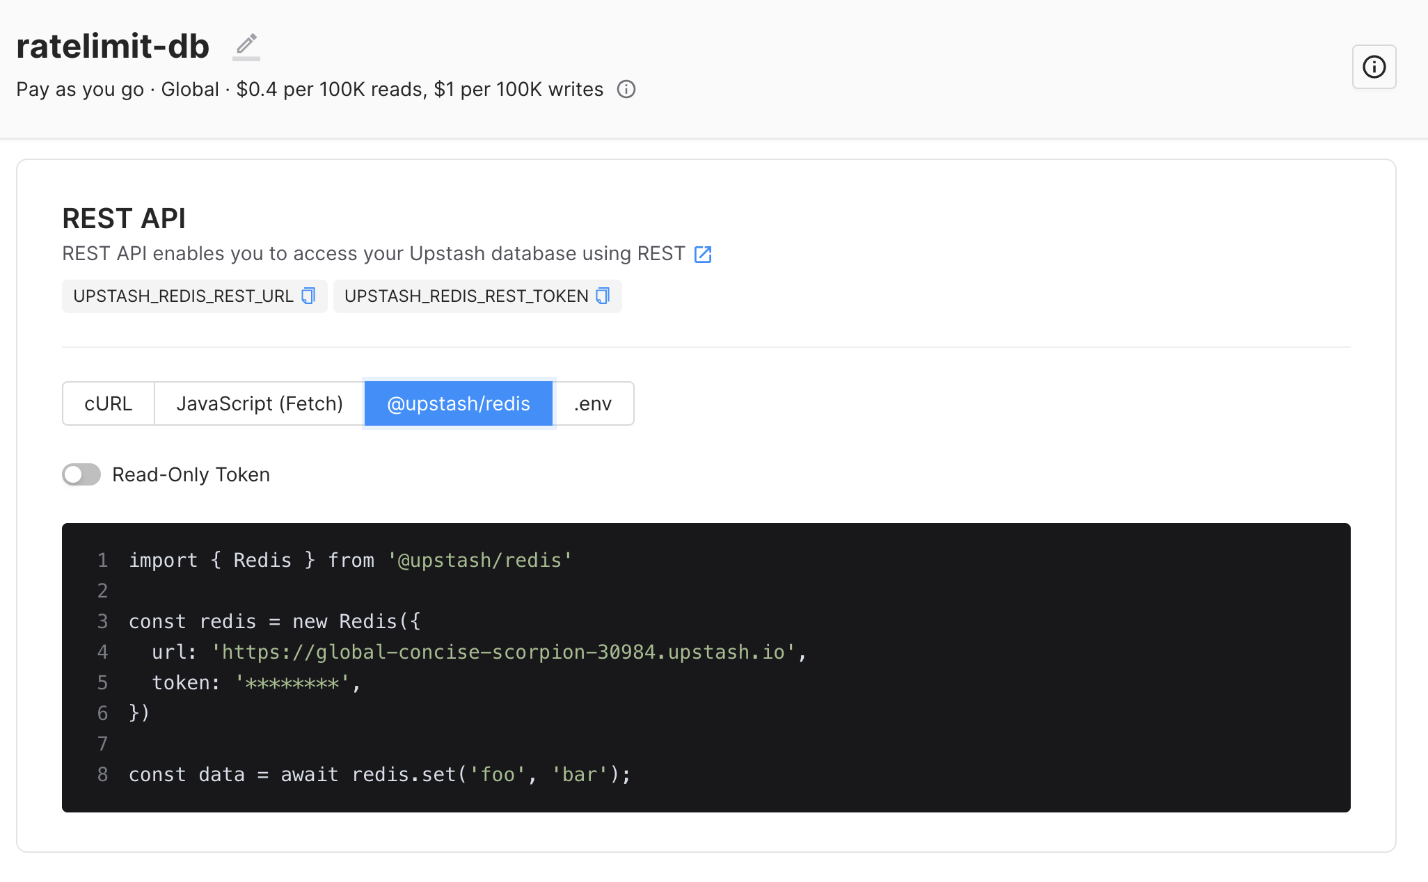This screenshot has height=882, width=1428.
Task: Click the ratelimit-db database title
Action: coord(113,47)
